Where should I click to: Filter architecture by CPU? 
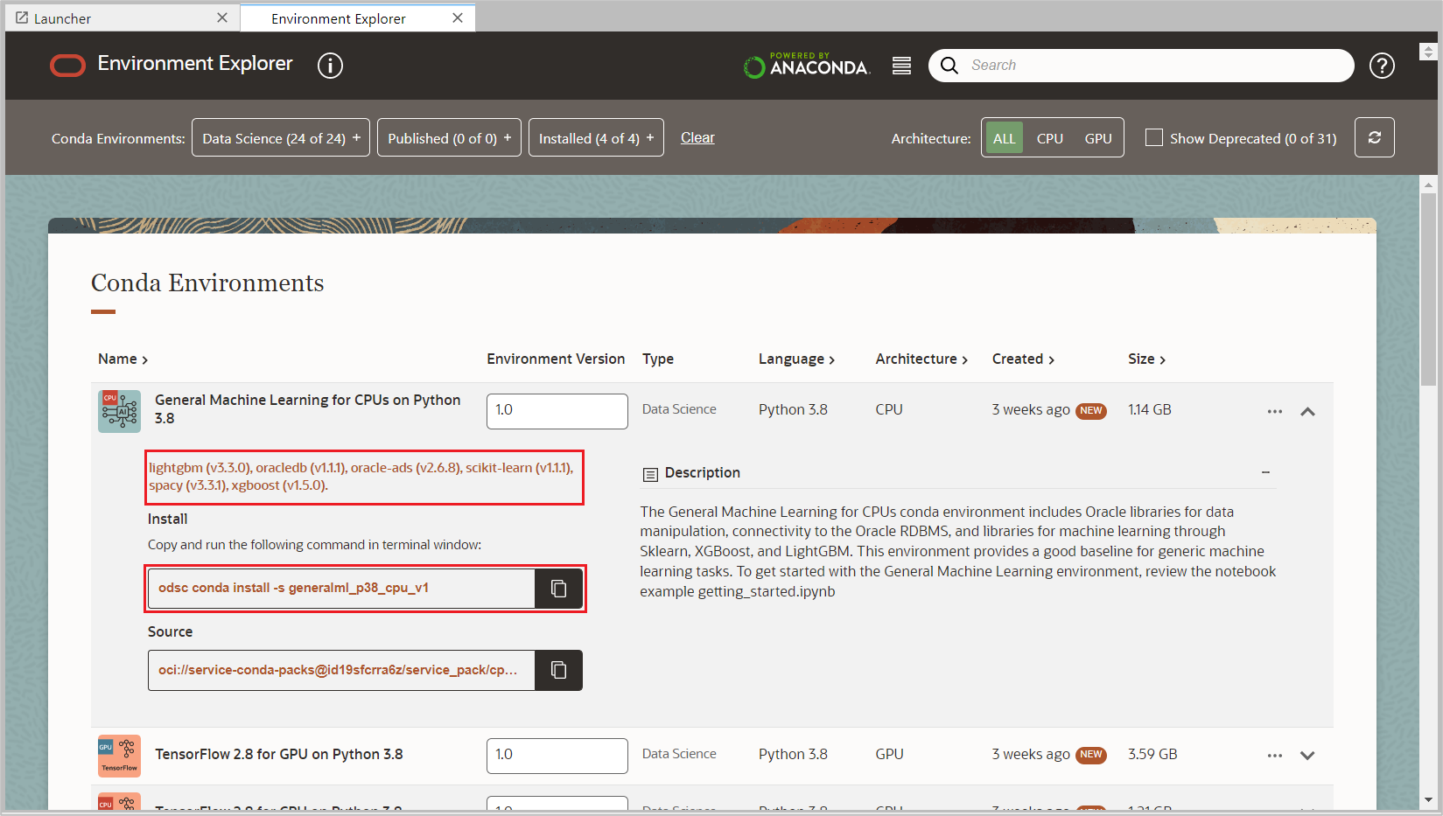pos(1050,138)
